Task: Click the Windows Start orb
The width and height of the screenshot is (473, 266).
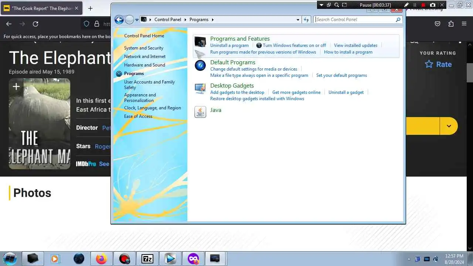Action: (10, 258)
